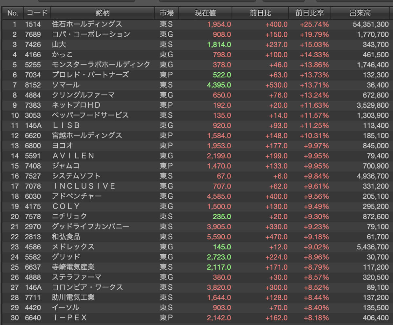Click current price 4,585.0
Image resolution: width=393 pixels, height=325 pixels.
(219, 196)
